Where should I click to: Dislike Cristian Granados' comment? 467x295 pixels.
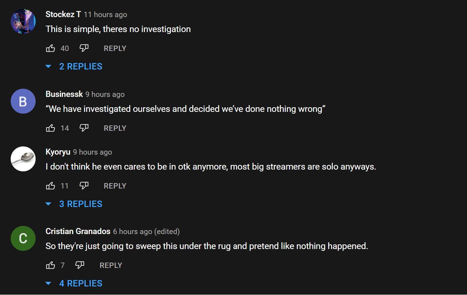[x=80, y=265]
